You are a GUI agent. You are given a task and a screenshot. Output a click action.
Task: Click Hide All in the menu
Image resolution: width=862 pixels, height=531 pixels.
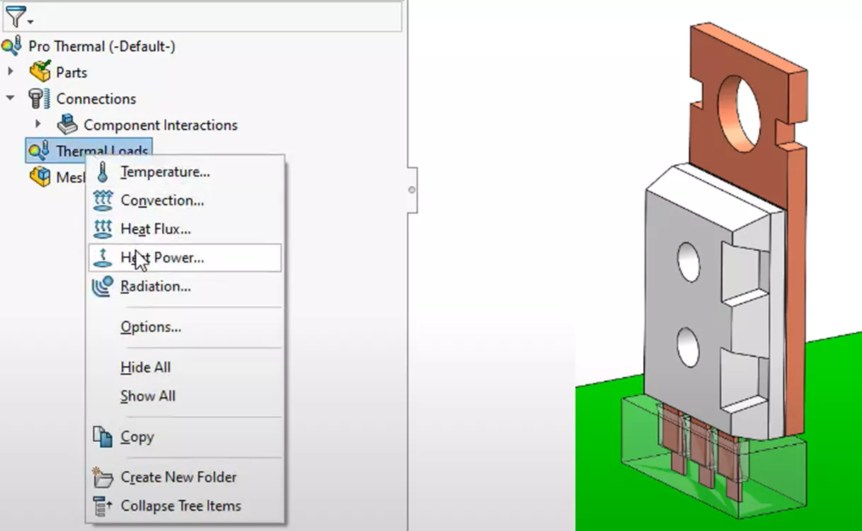(x=145, y=367)
